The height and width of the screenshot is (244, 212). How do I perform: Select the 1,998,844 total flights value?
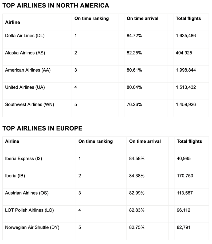pyautogui.click(x=186, y=70)
